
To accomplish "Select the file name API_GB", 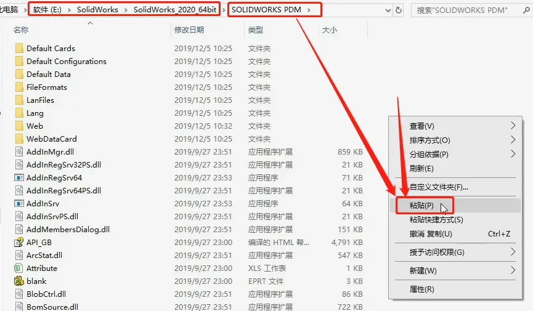I will coord(39,243).
